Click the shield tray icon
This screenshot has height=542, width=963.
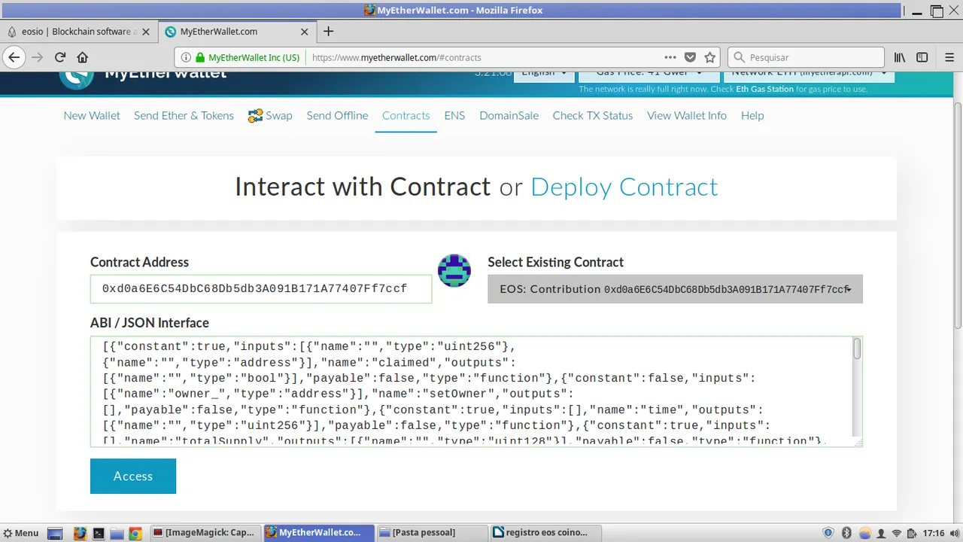pyautogui.click(x=828, y=533)
